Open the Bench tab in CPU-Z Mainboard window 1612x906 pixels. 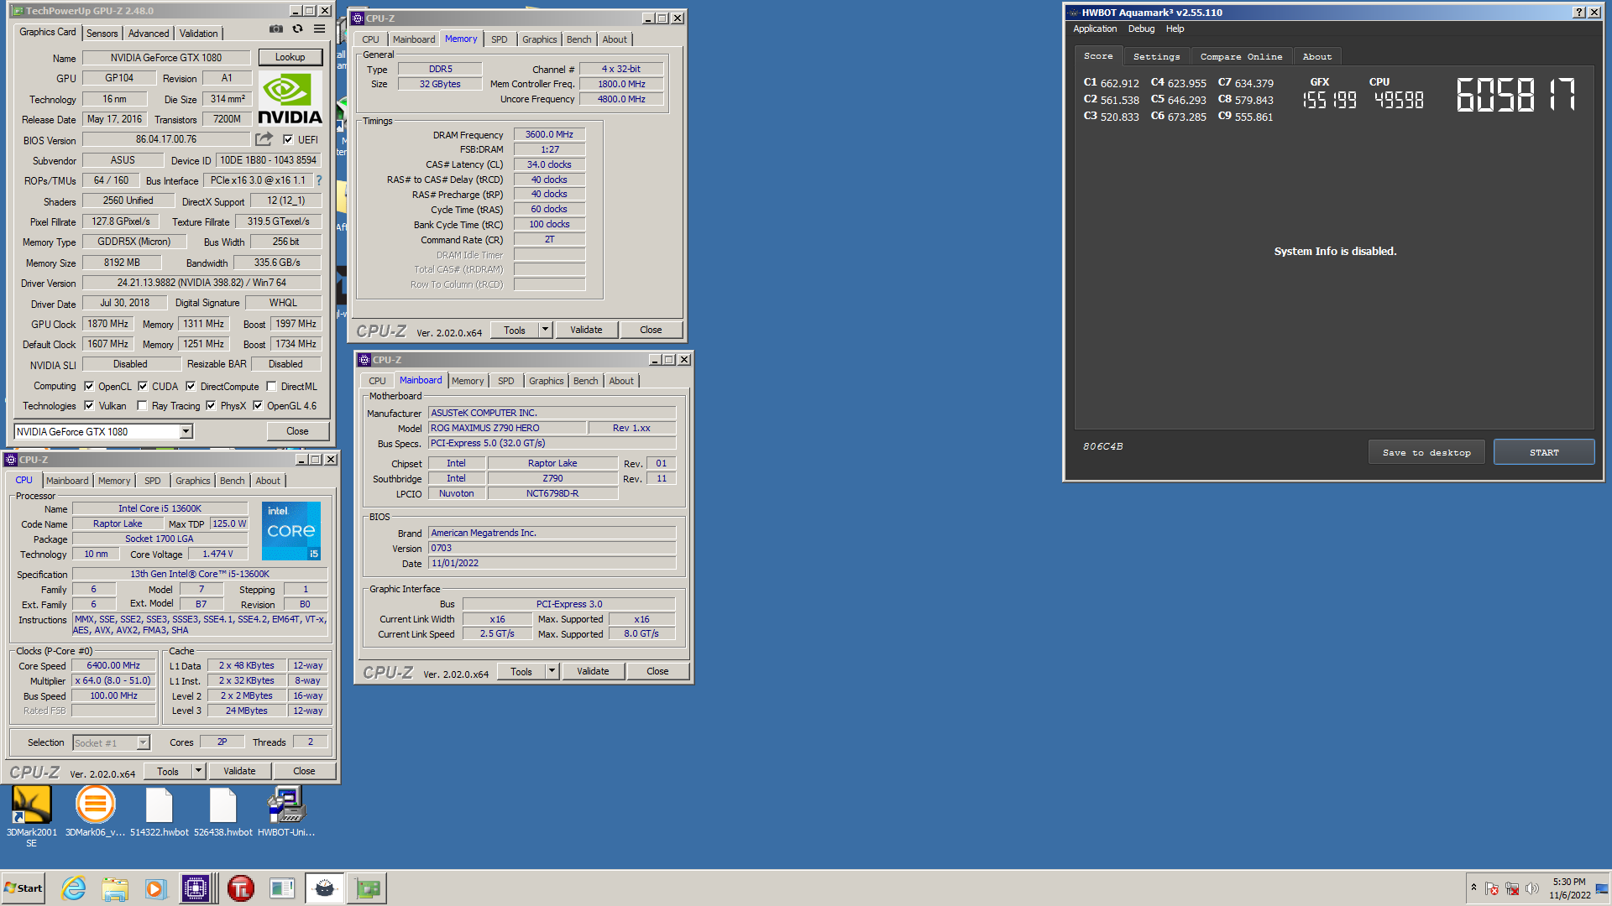coord(586,381)
